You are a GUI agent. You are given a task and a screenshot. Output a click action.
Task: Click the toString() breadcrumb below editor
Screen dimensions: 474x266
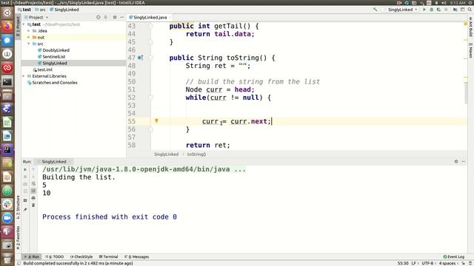[196, 154]
